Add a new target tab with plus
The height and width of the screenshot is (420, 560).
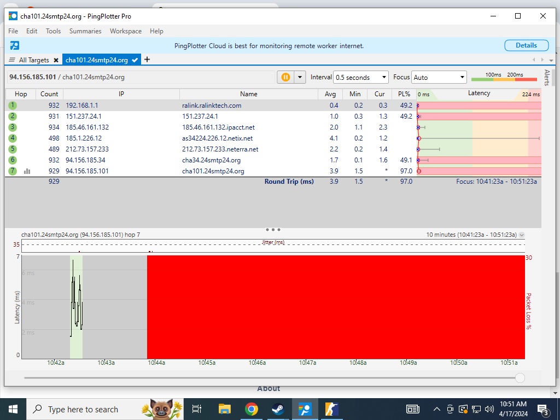pos(147,60)
